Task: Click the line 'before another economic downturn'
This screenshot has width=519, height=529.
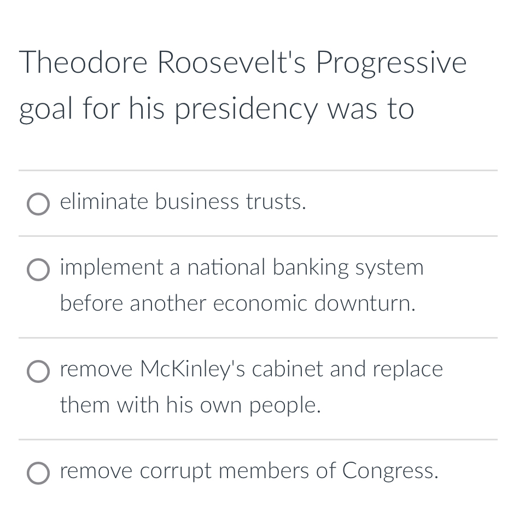Action: coord(237,304)
